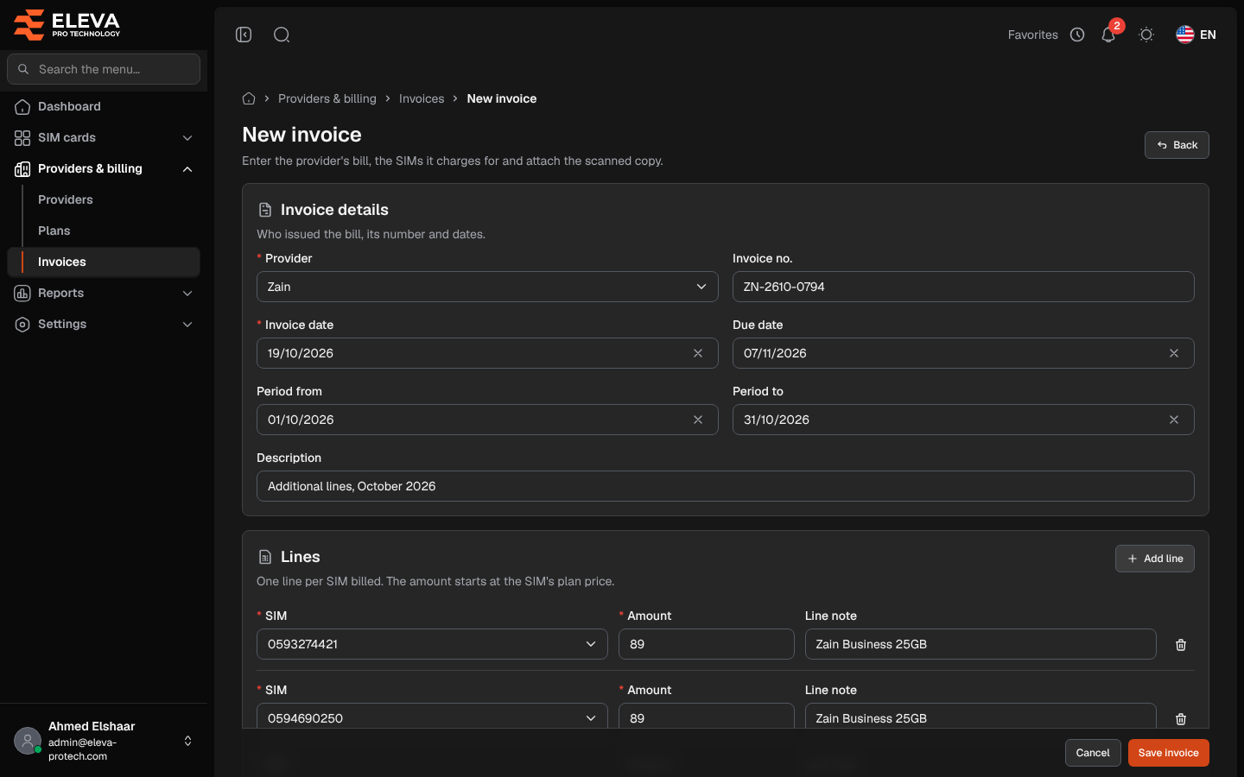Open notifications bell icon

tap(1108, 35)
